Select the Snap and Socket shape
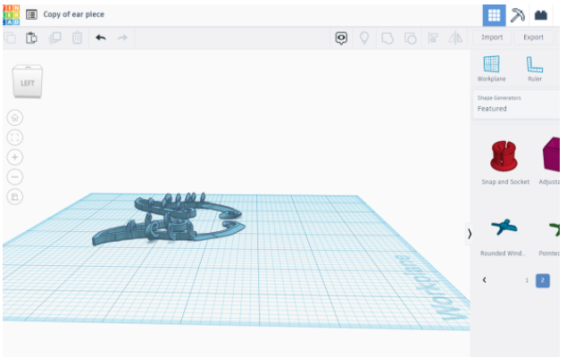Viewport: 583px width, 357px height. coord(504,162)
